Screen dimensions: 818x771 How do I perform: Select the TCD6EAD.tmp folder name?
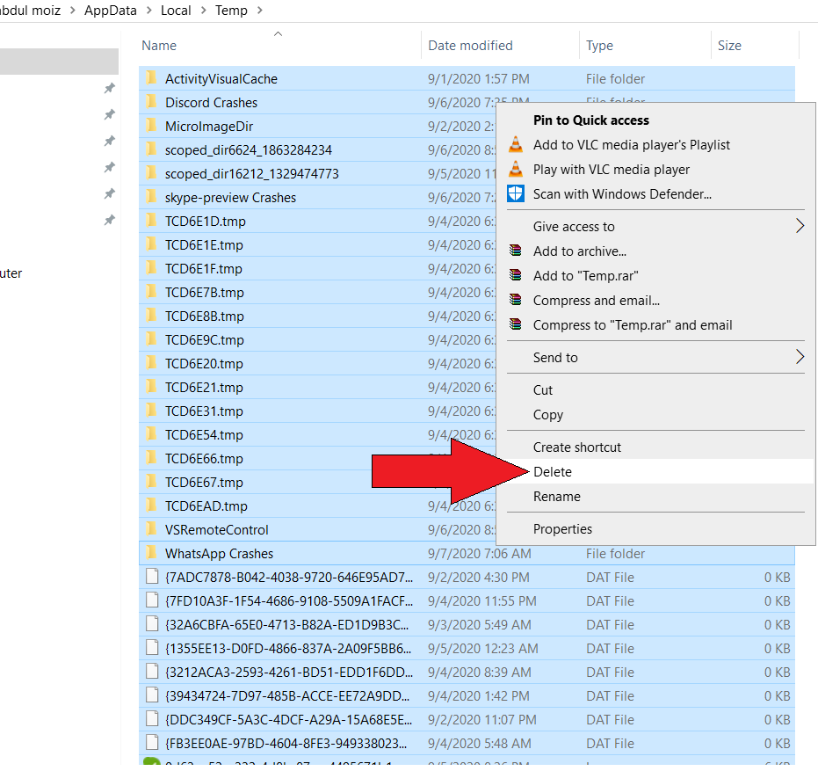pyautogui.click(x=206, y=506)
